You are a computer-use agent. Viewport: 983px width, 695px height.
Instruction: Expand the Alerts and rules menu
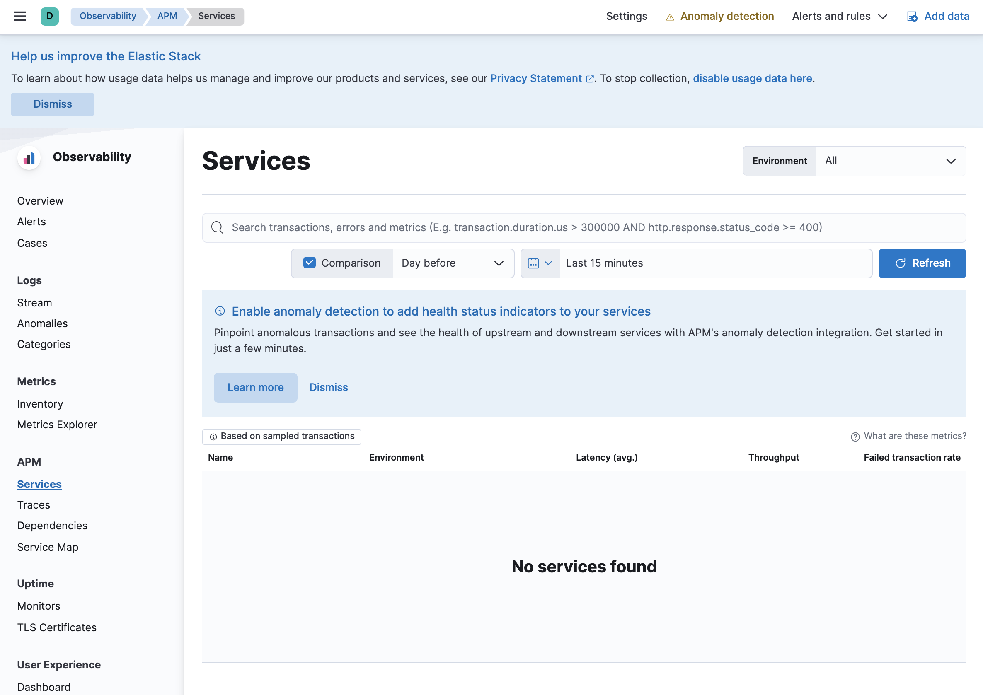[x=839, y=16]
